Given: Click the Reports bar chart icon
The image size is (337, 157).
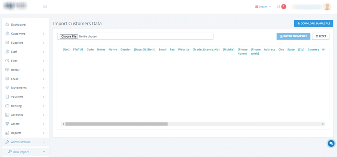Looking at the screenshot, I should (x=7, y=133).
